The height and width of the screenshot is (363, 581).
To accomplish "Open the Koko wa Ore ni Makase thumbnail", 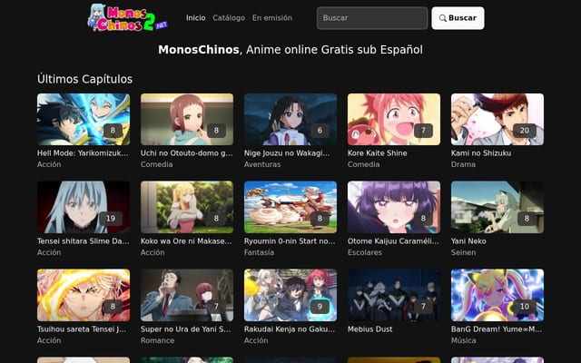I will (187, 207).
